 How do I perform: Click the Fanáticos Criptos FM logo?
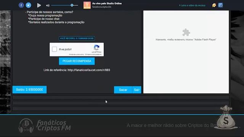45,126
